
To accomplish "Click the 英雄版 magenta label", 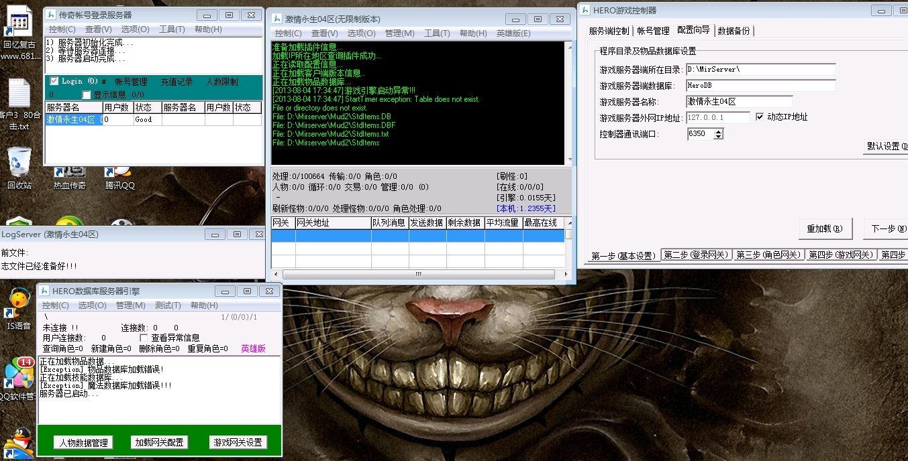I will [253, 348].
